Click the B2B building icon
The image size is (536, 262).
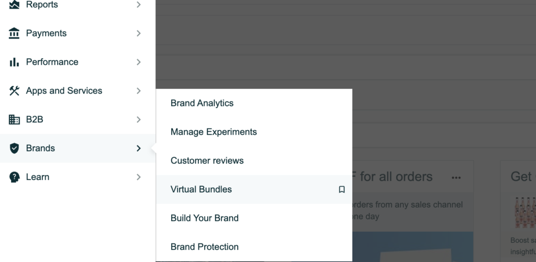click(14, 119)
